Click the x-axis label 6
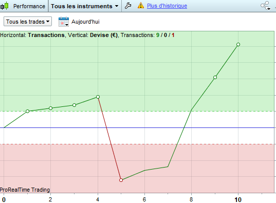 [144, 199]
